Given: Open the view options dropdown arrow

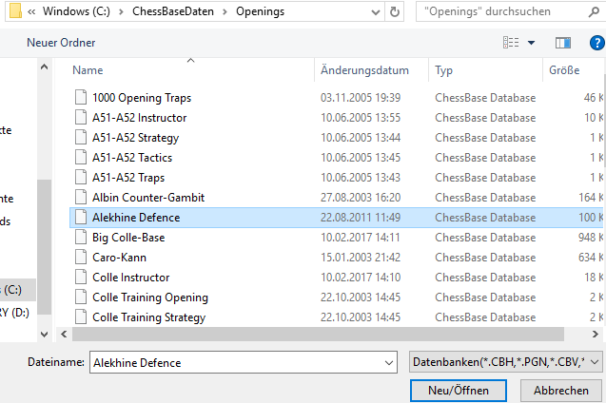Looking at the screenshot, I should [x=532, y=43].
